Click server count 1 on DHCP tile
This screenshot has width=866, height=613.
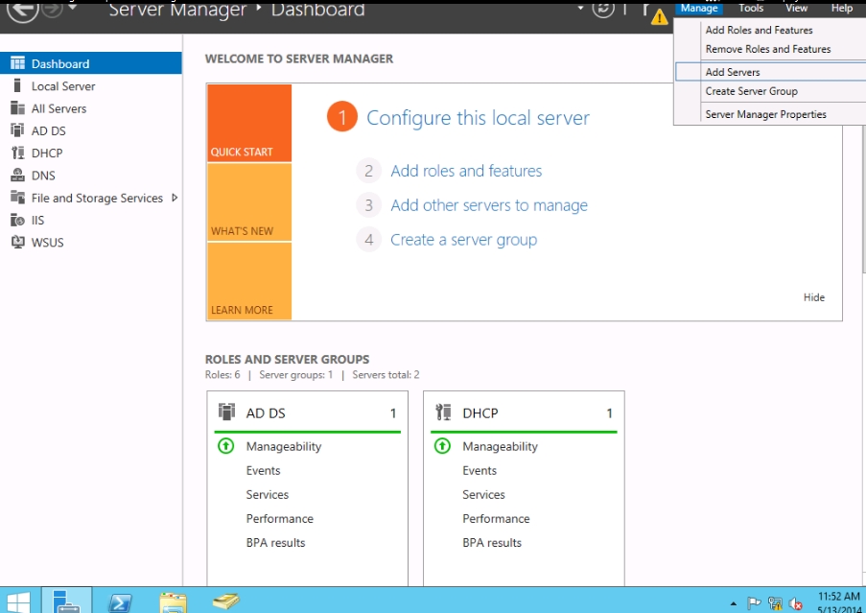pyautogui.click(x=609, y=413)
